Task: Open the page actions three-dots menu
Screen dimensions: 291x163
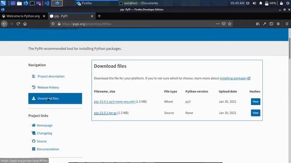Action: (217, 24)
